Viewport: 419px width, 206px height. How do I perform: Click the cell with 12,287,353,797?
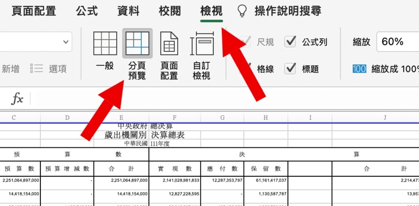[222, 183]
